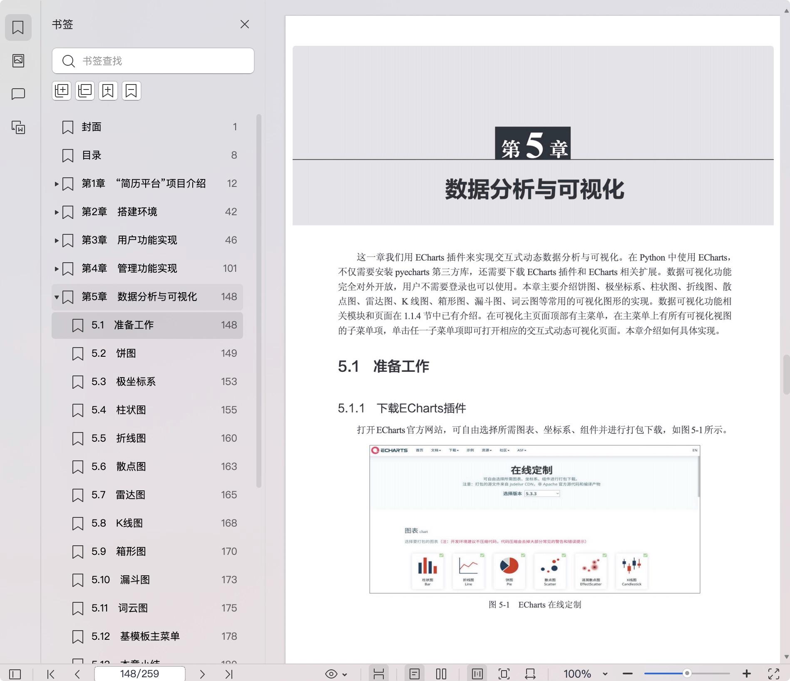Expand the 第4章 管理功能实现 arrow
The image size is (790, 681).
pyautogui.click(x=57, y=268)
